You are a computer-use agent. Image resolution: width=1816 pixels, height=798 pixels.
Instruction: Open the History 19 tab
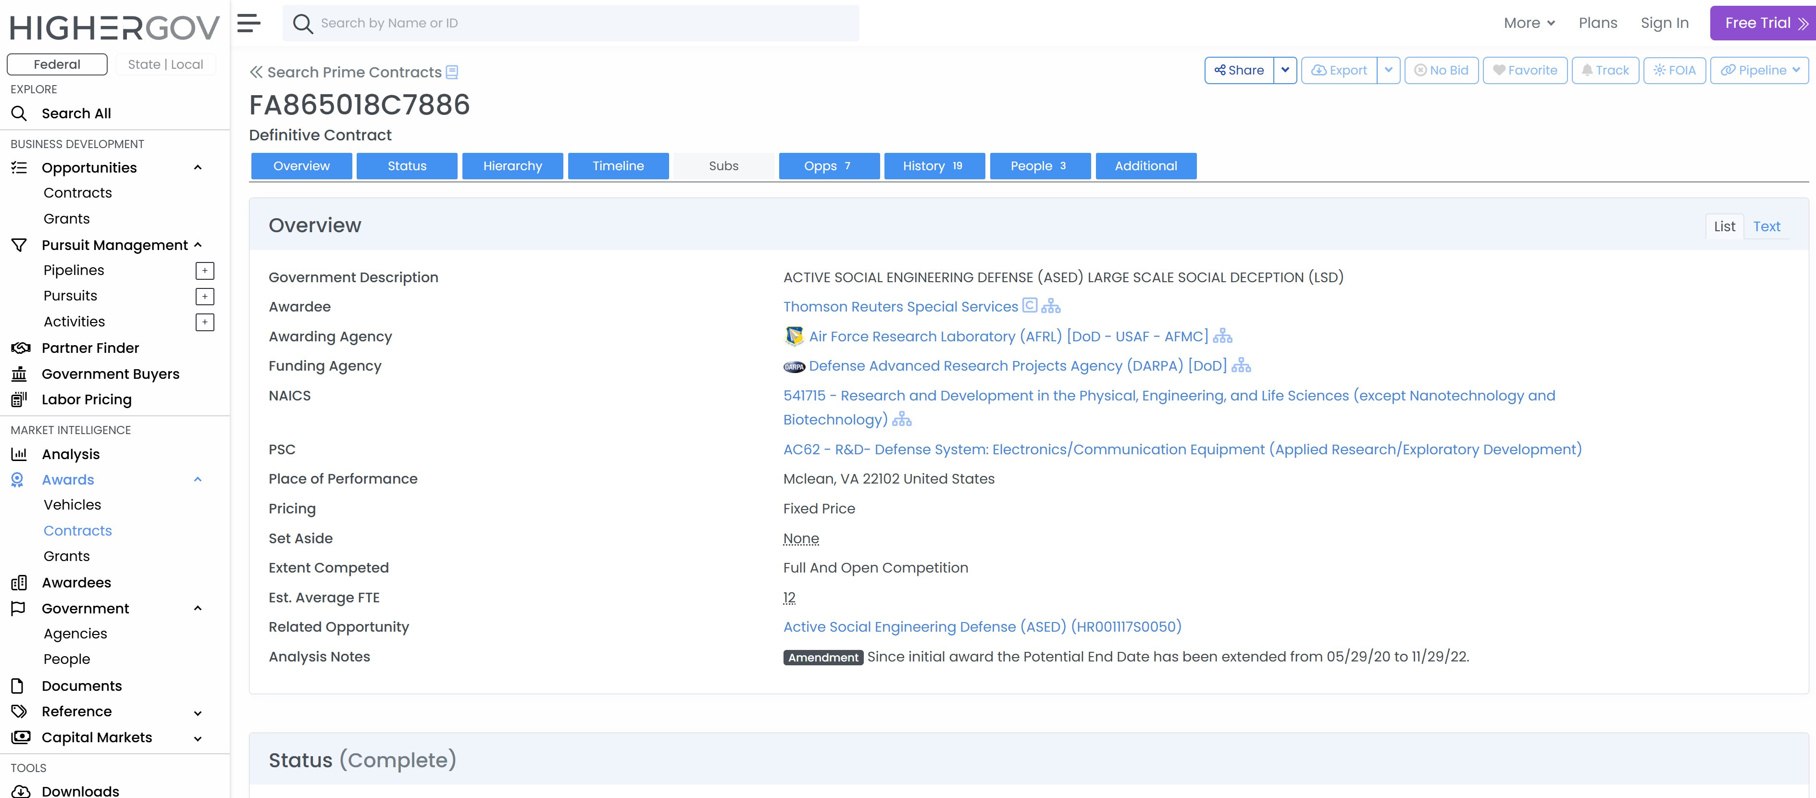point(935,166)
